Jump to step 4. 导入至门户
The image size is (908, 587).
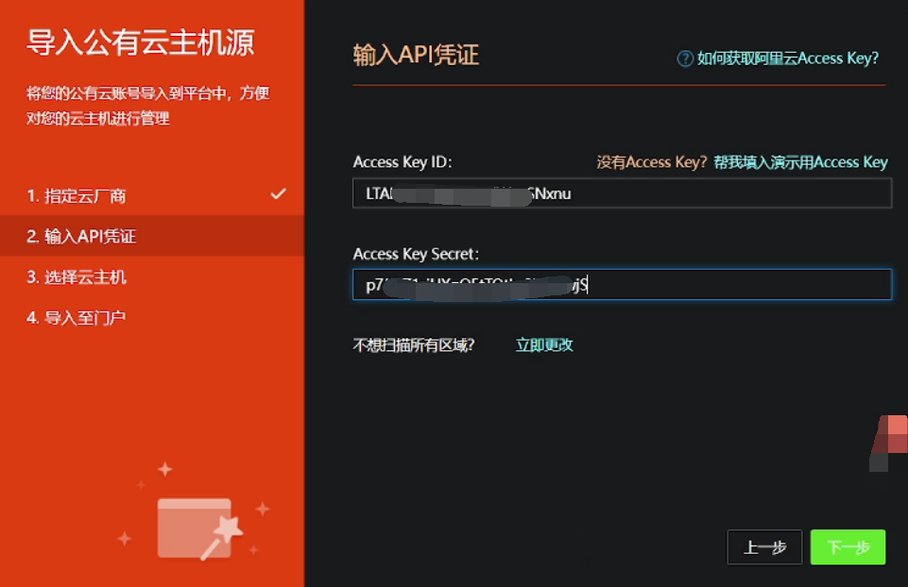click(x=77, y=318)
